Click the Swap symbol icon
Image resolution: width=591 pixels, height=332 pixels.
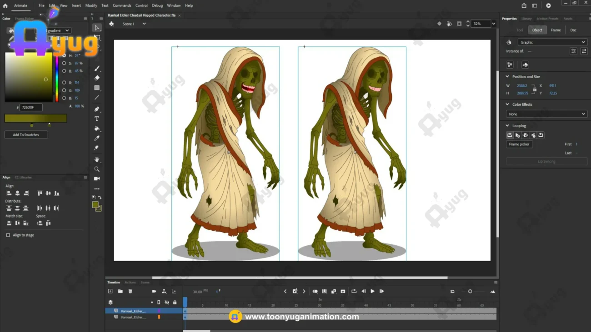pos(584,51)
